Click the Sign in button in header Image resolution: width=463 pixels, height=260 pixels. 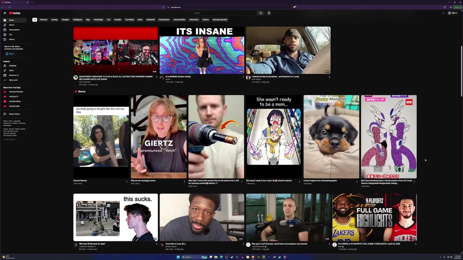point(453,13)
